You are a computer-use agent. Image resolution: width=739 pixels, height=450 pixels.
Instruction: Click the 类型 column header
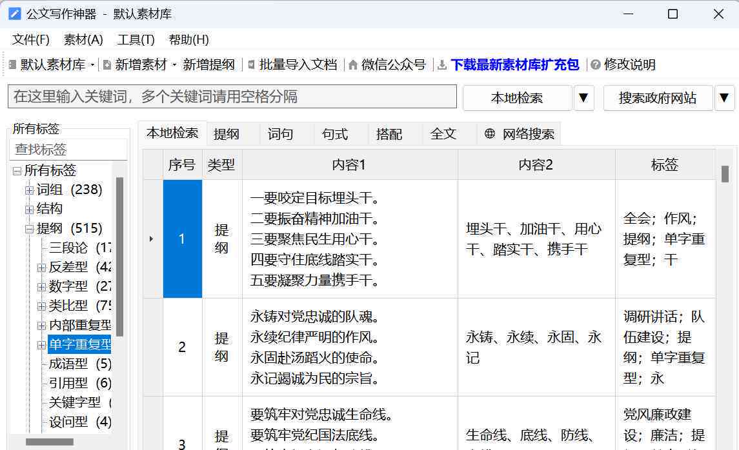click(222, 165)
